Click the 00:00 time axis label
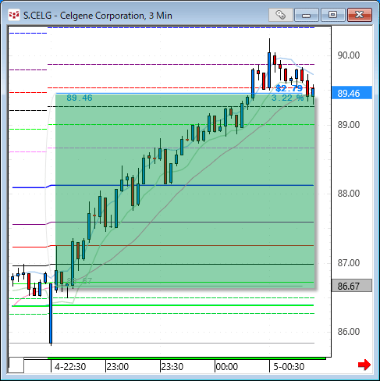This screenshot has height=381, width=380. (x=227, y=367)
